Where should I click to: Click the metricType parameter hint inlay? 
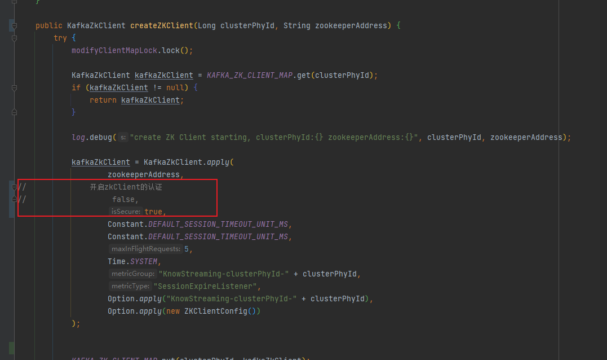click(x=130, y=286)
